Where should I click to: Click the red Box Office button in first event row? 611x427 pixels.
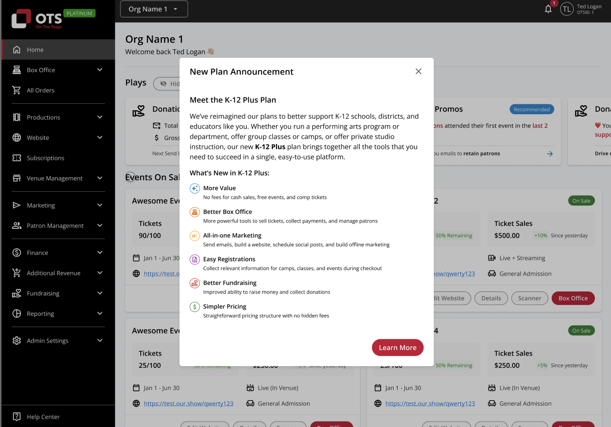point(573,298)
